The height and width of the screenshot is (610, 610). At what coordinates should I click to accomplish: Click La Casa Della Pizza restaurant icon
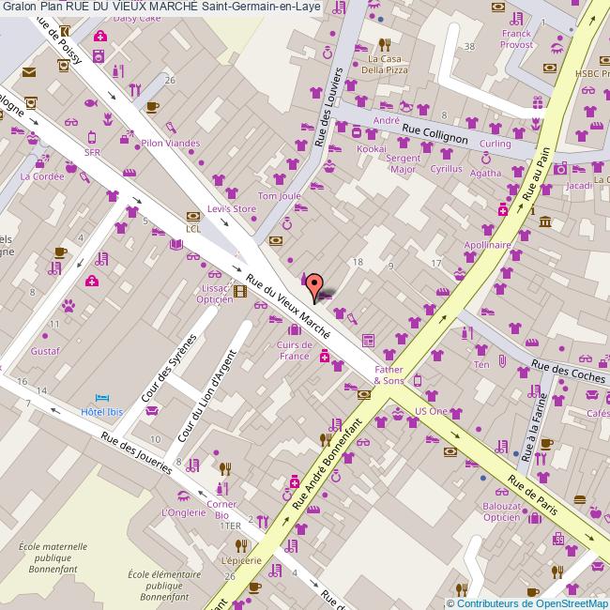coord(384,44)
